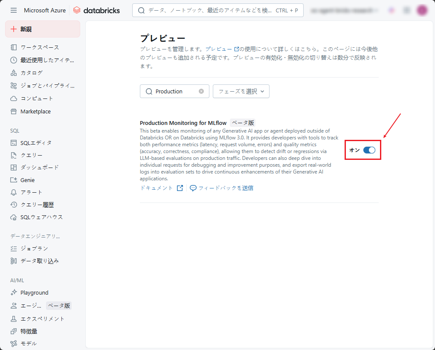Image resolution: width=435 pixels, height=350 pixels.
Task: Open SQLウェアハウス icon
Action: [14, 217]
